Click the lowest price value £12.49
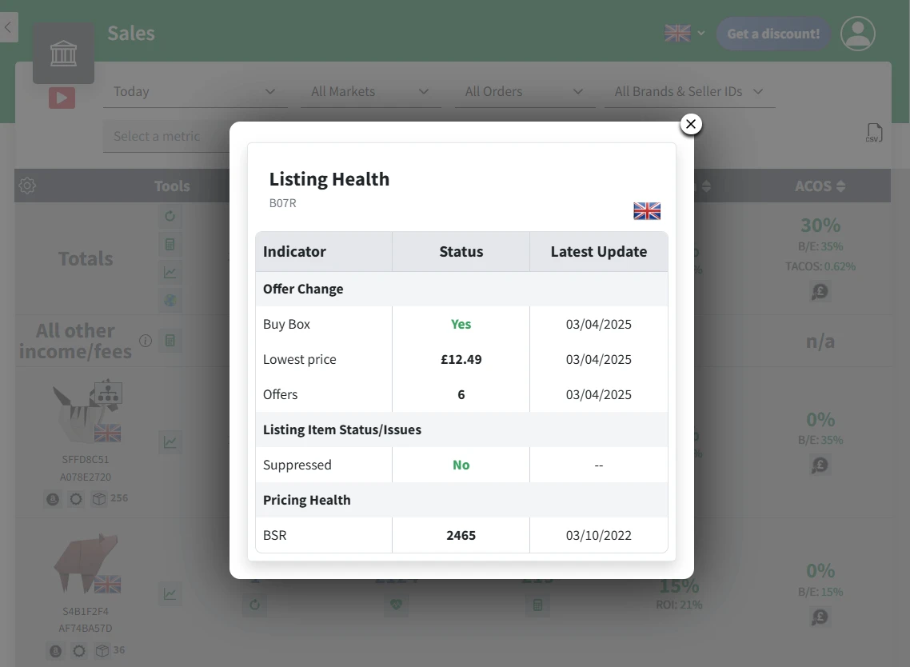This screenshot has height=667, width=910. pyautogui.click(x=461, y=359)
